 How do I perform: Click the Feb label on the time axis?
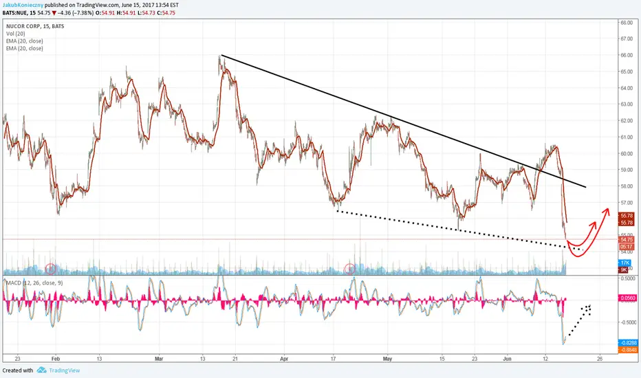(x=56, y=359)
